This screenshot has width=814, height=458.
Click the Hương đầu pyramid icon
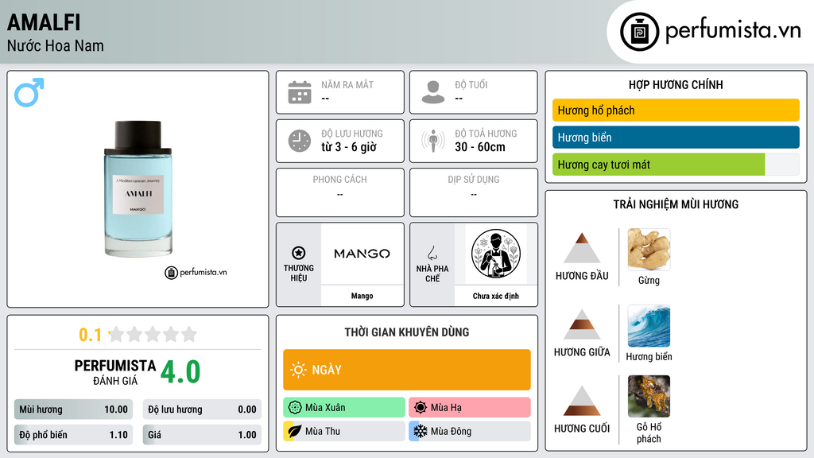582,248
